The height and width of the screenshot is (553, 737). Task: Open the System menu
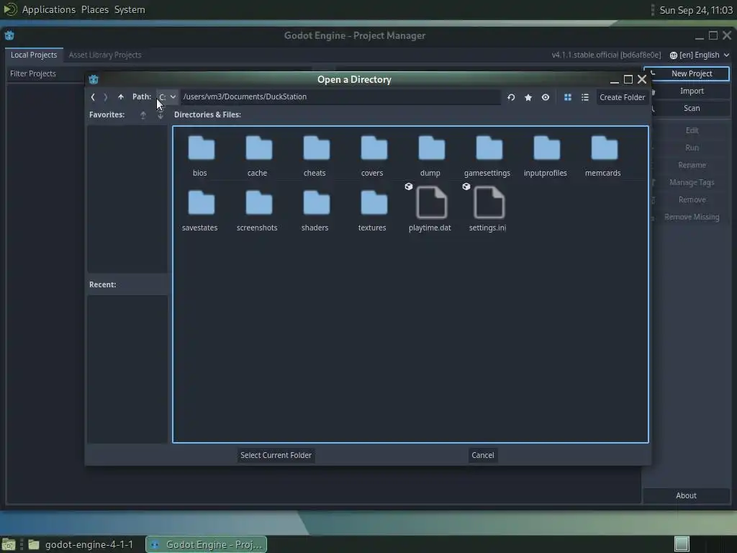click(x=130, y=9)
